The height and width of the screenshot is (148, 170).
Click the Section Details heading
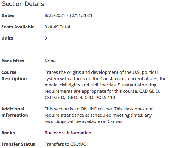pyautogui.click(x=23, y=4)
